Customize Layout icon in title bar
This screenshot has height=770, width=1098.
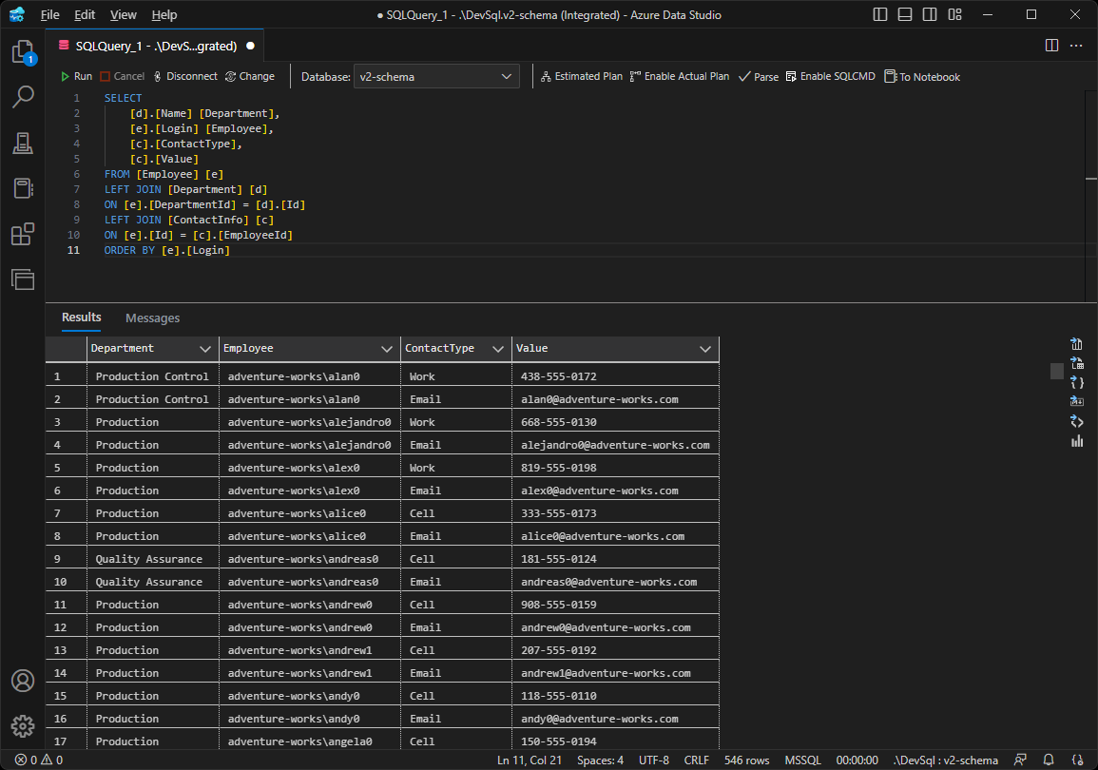tap(954, 14)
